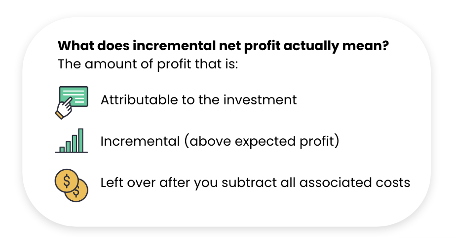Click the parenthetical '(above expected profit)'
Viewport: 455px width, 250px height.
262,142
